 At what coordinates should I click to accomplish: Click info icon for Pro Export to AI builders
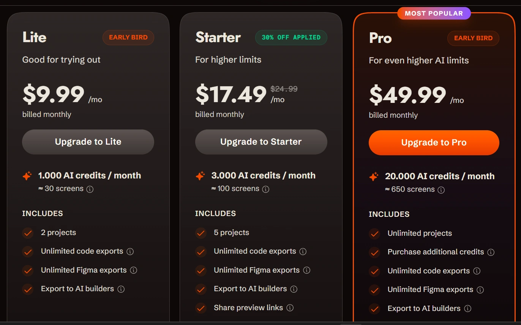(x=467, y=309)
